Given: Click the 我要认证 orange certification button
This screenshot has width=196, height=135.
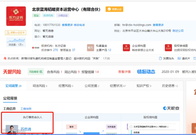Looking at the screenshot, I should pyautogui.click(x=114, y=9).
